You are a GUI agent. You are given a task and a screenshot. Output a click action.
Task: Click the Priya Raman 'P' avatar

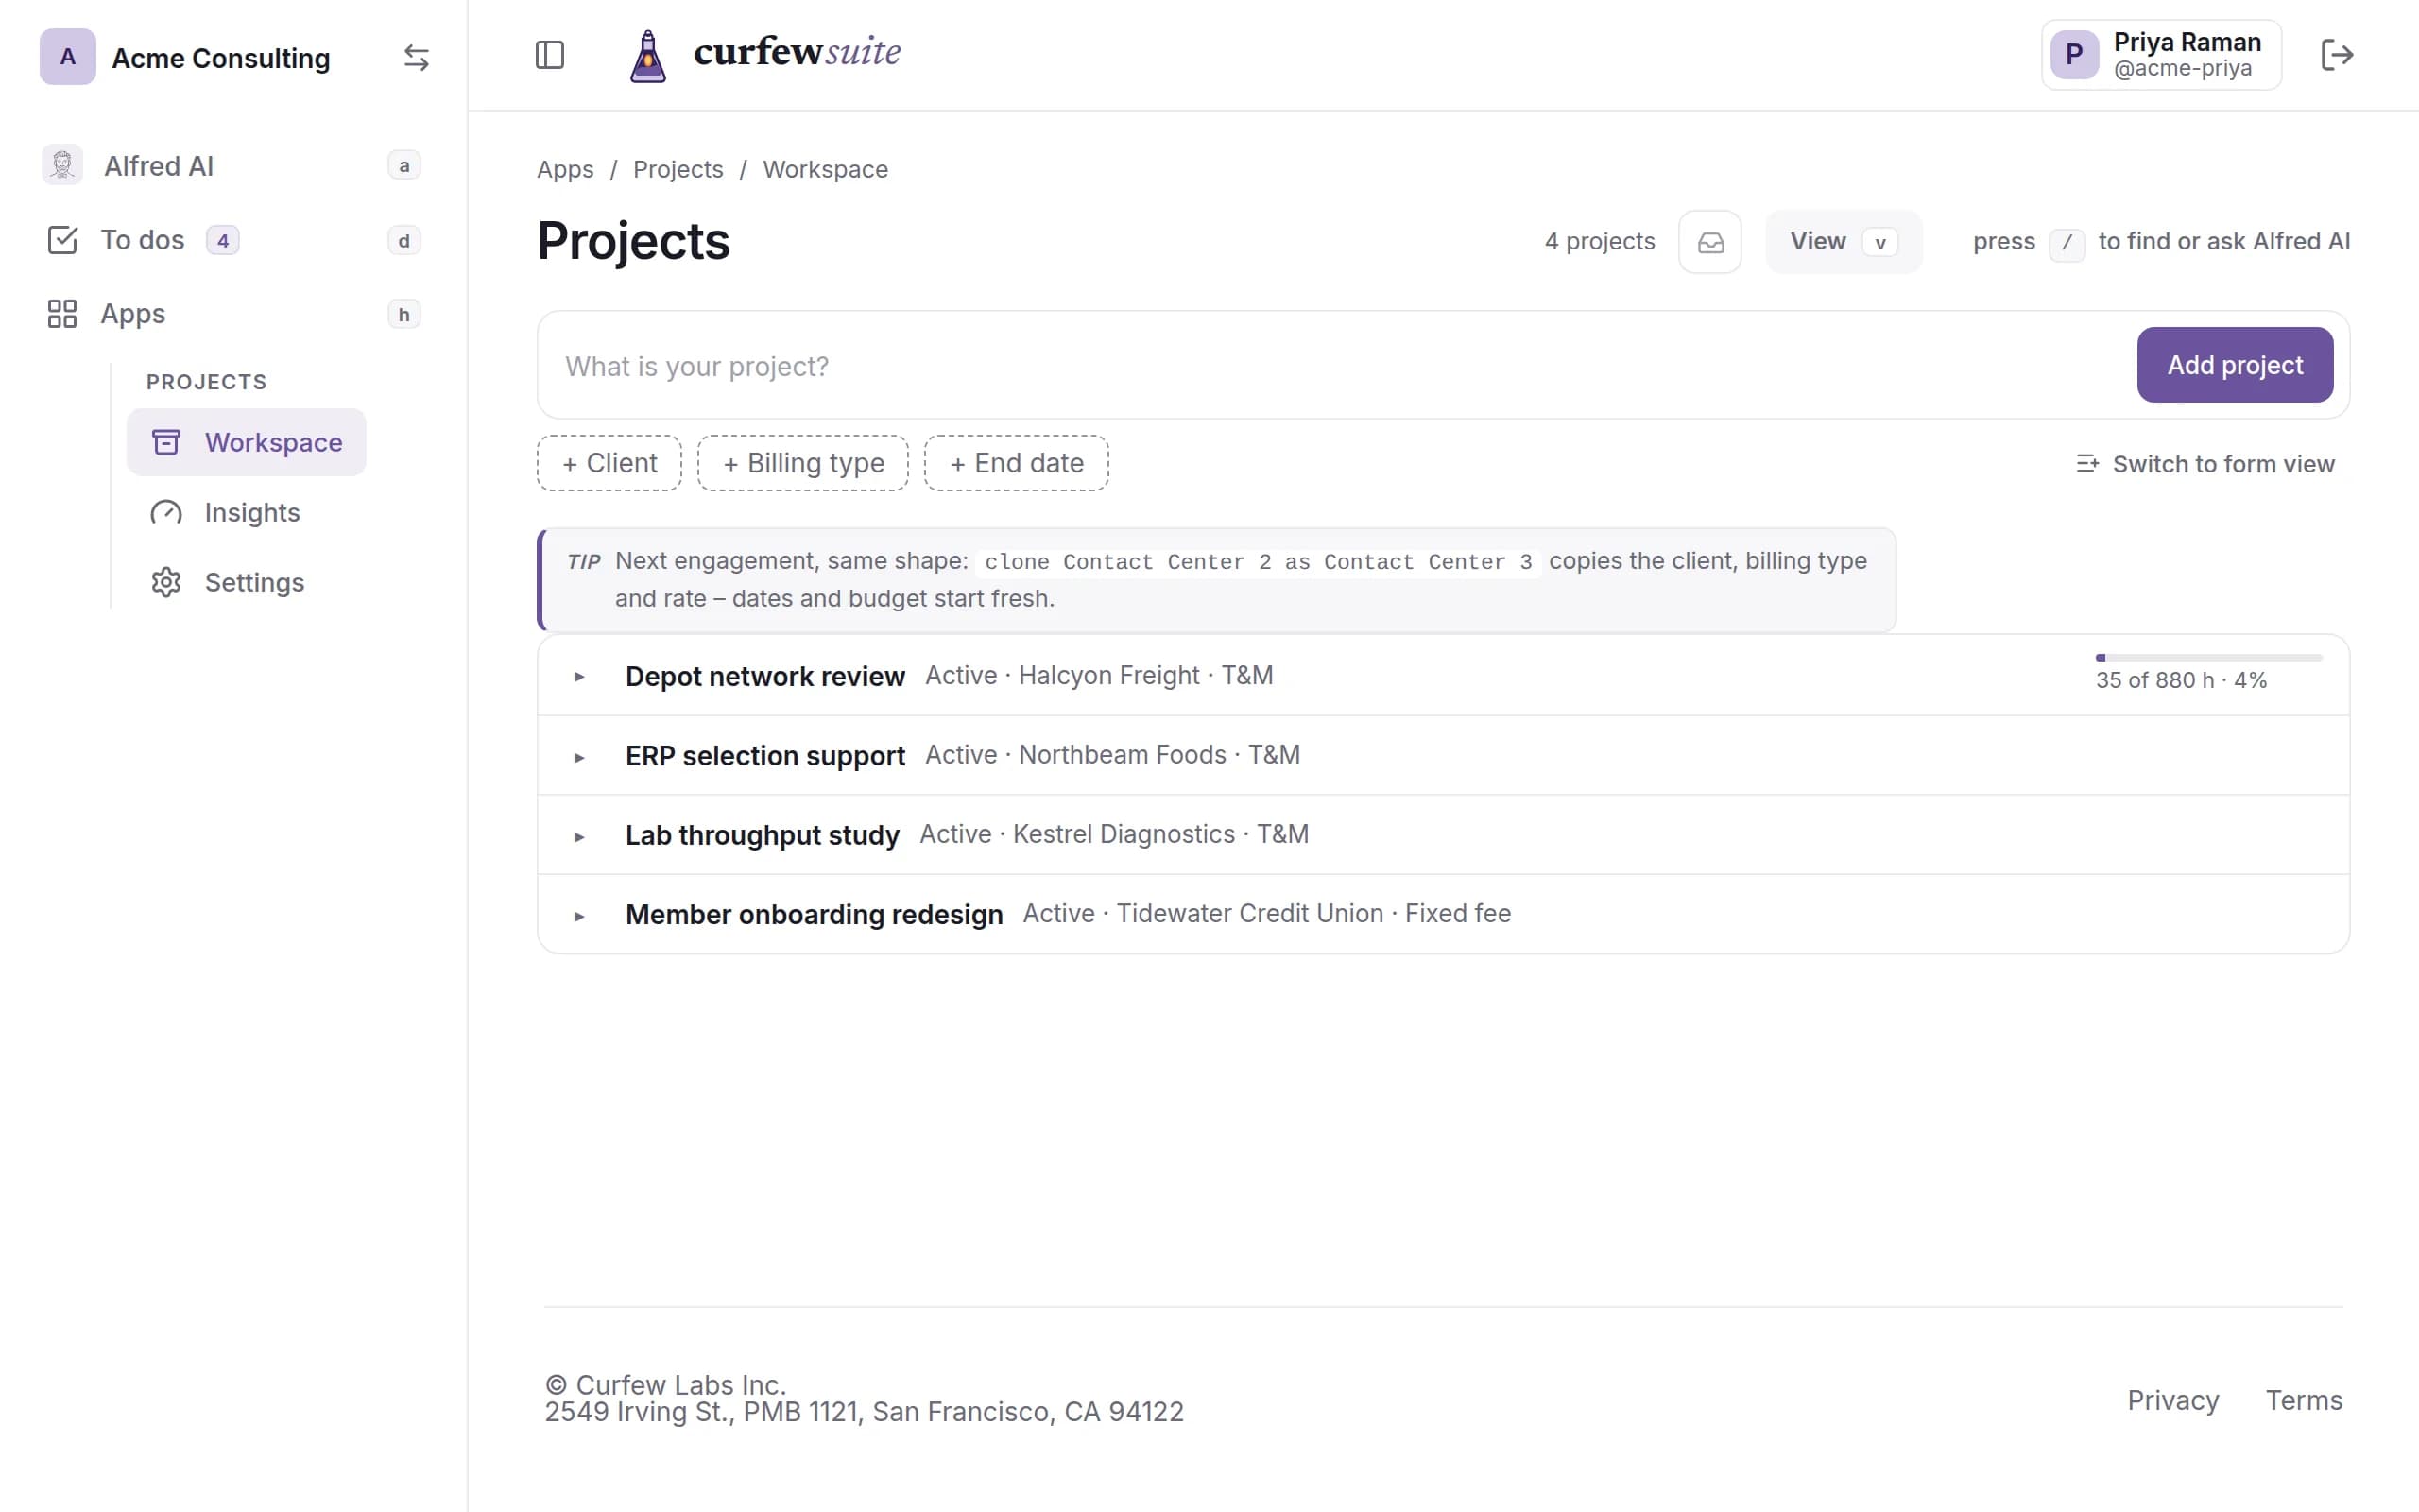coord(2075,55)
